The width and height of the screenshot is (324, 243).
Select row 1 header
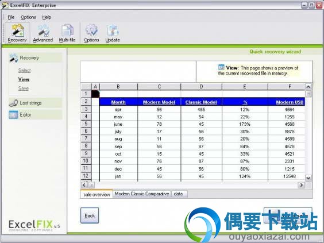(x=86, y=94)
